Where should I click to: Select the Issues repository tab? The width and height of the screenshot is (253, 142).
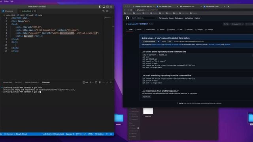(138, 30)
